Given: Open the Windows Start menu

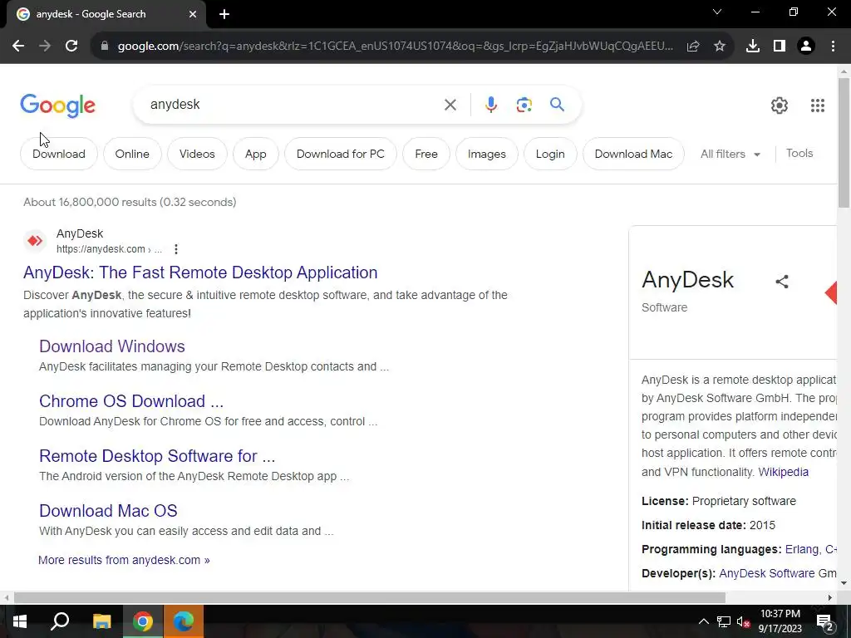Looking at the screenshot, I should tap(20, 621).
